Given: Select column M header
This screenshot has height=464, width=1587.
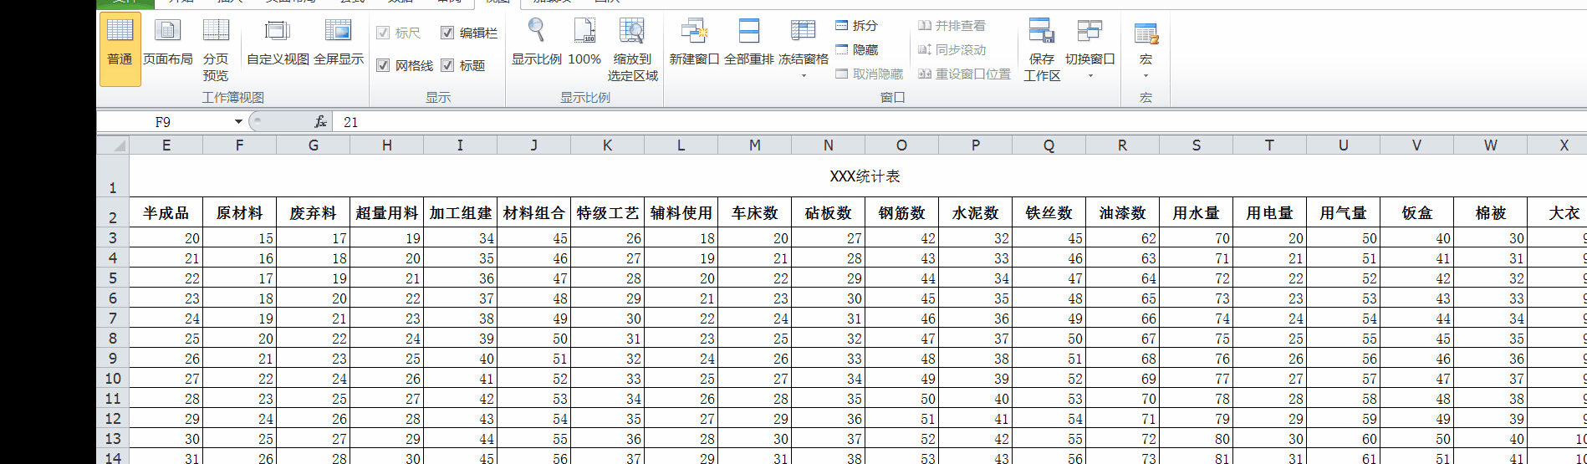Looking at the screenshot, I should coord(755,145).
